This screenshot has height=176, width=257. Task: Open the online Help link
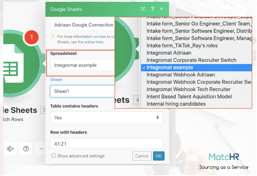[x=94, y=42]
